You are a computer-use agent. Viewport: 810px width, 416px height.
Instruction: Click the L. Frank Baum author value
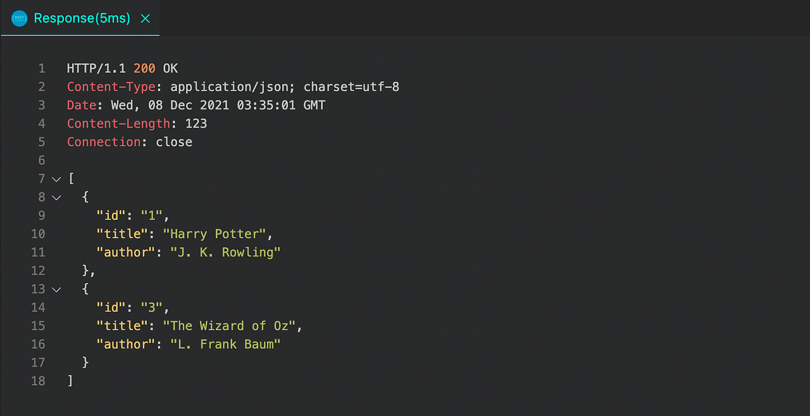225,344
